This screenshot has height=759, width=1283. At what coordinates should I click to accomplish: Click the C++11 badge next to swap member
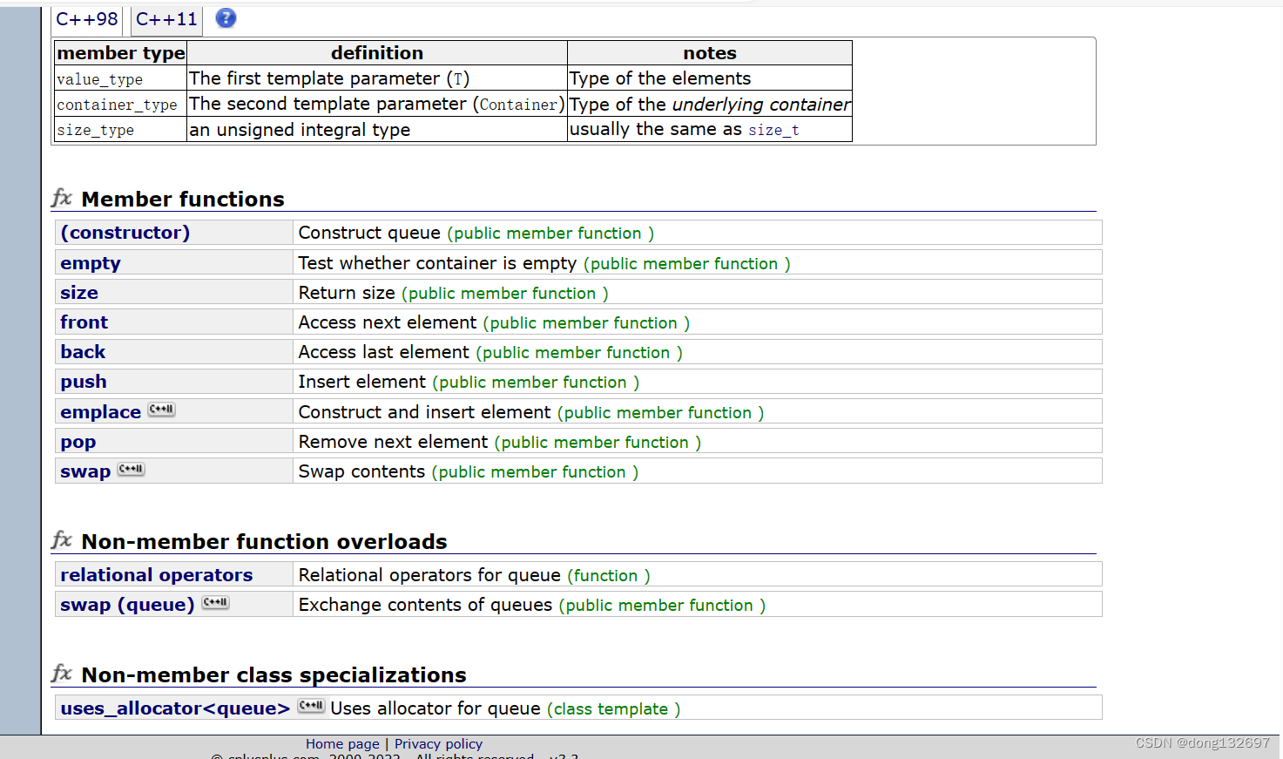pyautogui.click(x=132, y=469)
